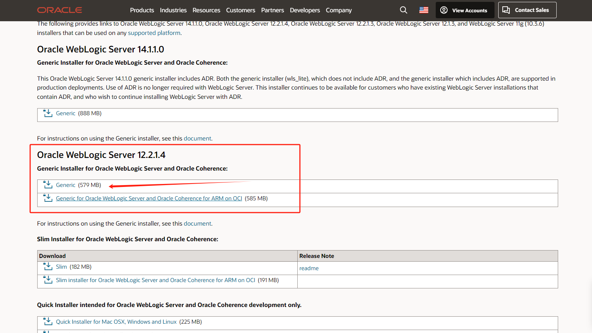Click the download icon beside Slim (182 MB)
The image size is (592, 333).
pyautogui.click(x=48, y=266)
